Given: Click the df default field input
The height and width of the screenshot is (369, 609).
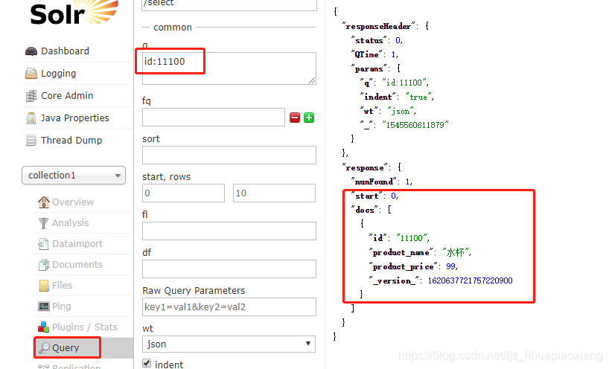Looking at the screenshot, I should (x=229, y=269).
